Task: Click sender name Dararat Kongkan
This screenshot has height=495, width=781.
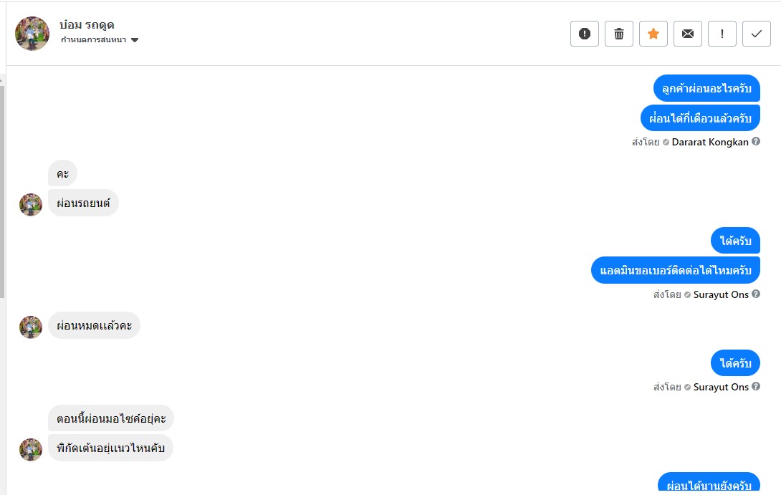Action: [x=710, y=142]
